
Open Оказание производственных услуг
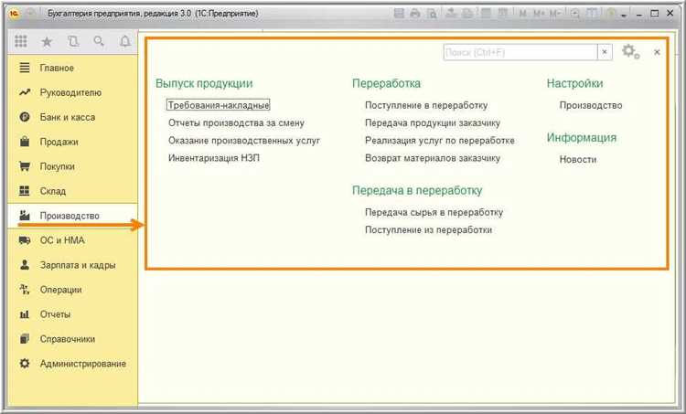(x=244, y=141)
